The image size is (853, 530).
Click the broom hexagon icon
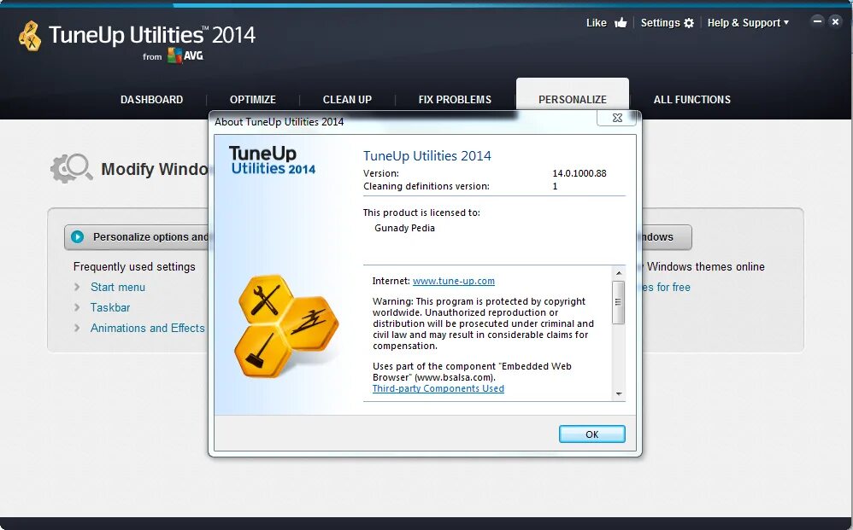[262, 351]
